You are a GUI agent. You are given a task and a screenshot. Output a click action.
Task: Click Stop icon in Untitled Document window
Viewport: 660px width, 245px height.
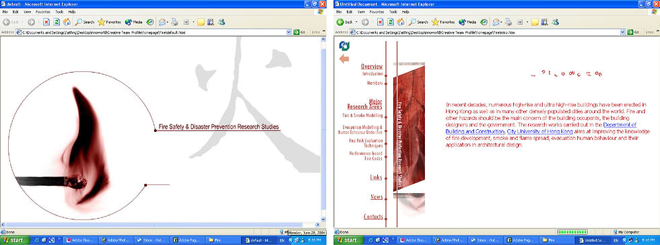click(x=381, y=22)
